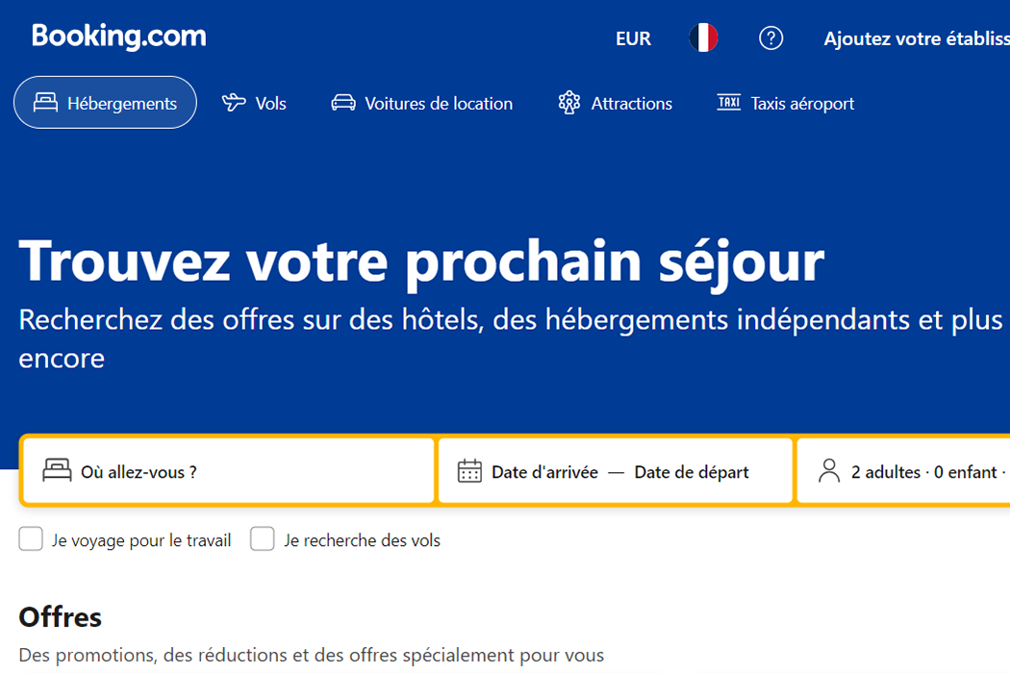Select the Hébergements tab
Image resolution: width=1010 pixels, height=673 pixels.
105,103
